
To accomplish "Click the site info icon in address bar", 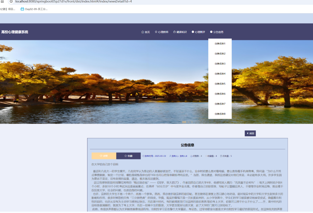I will tap(11, 1).
